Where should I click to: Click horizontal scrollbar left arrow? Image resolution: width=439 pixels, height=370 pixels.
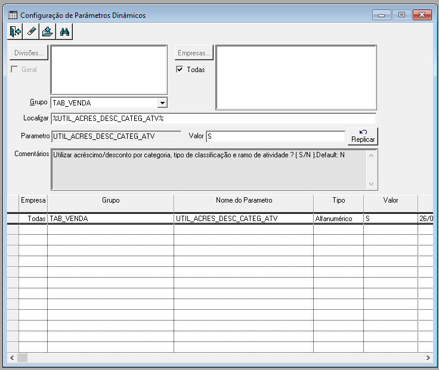coord(12,357)
